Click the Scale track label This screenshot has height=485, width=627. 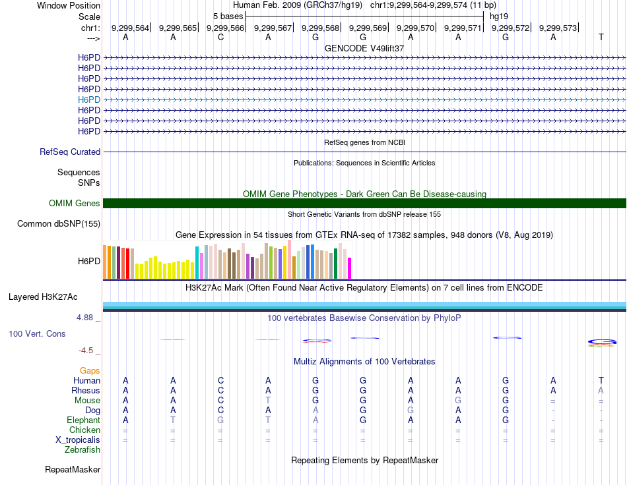point(89,16)
